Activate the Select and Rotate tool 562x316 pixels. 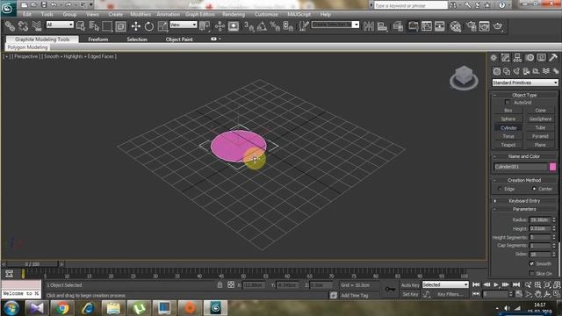(x=149, y=26)
